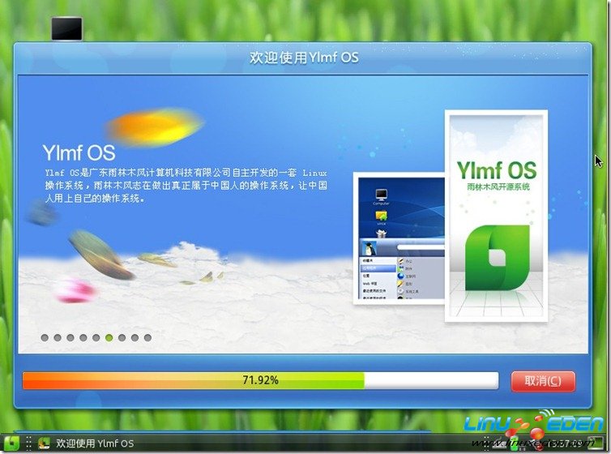This screenshot has width=611, height=454.
Task: Click the Ylmf OS product box image
Action: click(x=496, y=216)
